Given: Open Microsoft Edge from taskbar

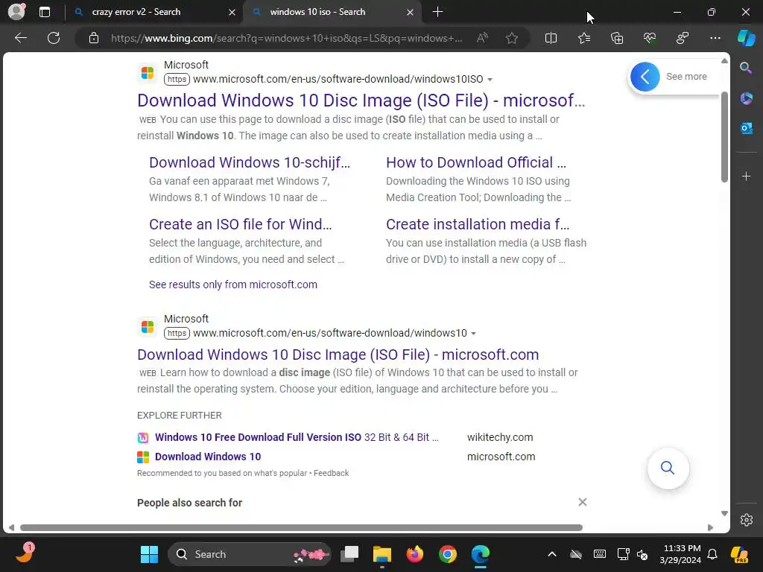Looking at the screenshot, I should (481, 554).
